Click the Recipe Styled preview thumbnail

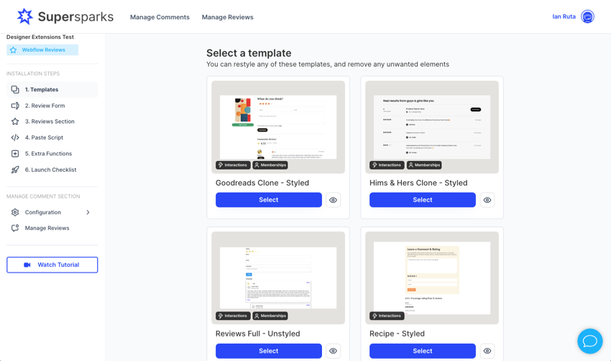point(432,278)
